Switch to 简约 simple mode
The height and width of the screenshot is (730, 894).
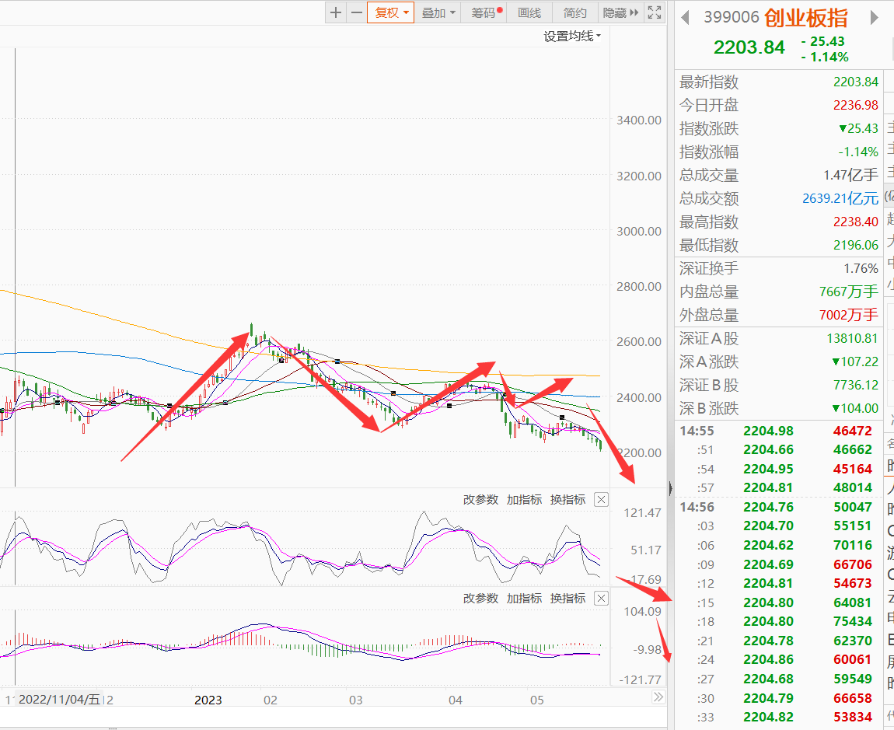click(x=574, y=12)
